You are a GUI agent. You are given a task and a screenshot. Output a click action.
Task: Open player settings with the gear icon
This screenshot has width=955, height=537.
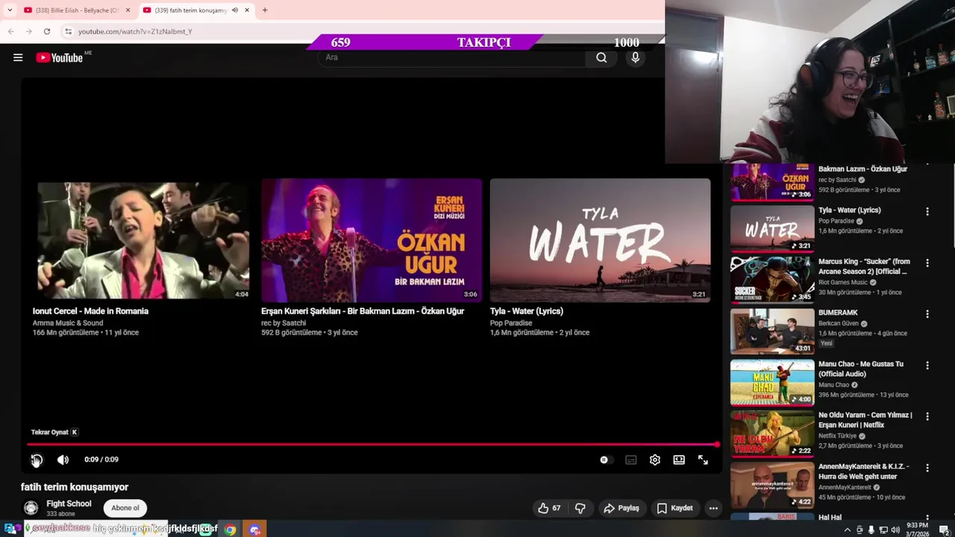pyautogui.click(x=654, y=460)
